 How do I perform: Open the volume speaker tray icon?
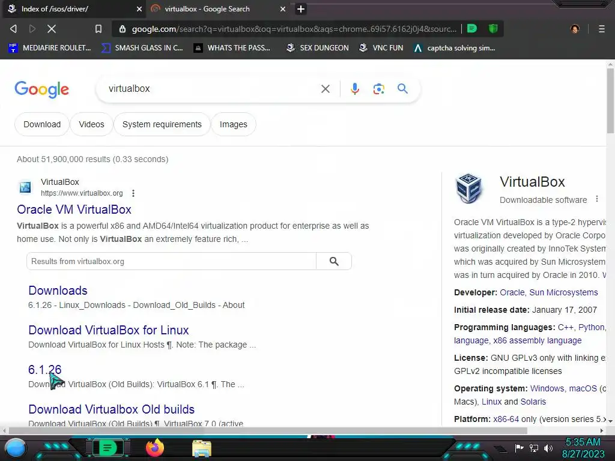(x=548, y=448)
